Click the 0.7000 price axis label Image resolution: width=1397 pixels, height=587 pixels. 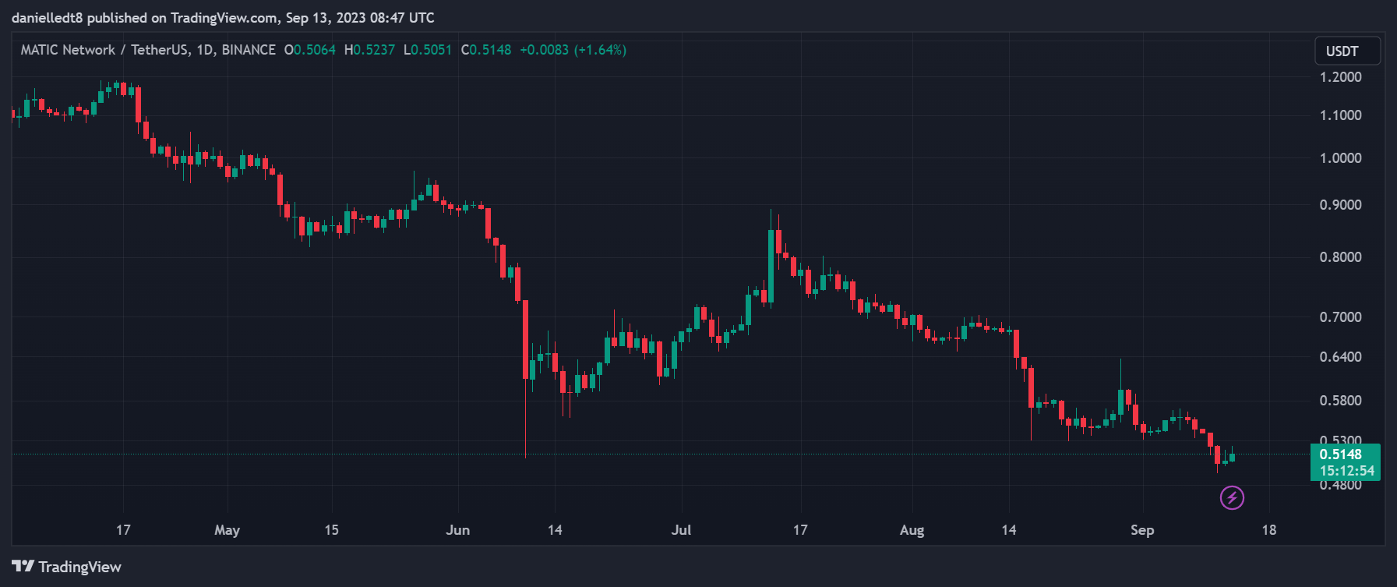coord(1341,317)
